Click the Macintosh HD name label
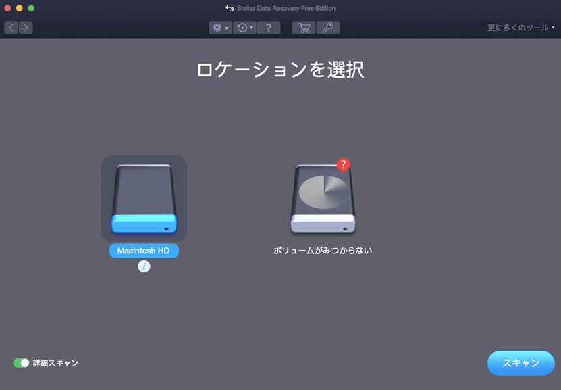This screenshot has height=390, width=561. 144,250
